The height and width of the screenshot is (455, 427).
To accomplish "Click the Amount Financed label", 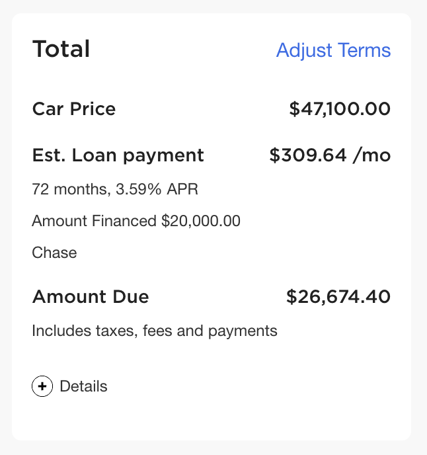I will tap(95, 221).
